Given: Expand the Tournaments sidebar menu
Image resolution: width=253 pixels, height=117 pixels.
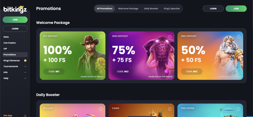Looking at the screenshot, I should (15, 66).
